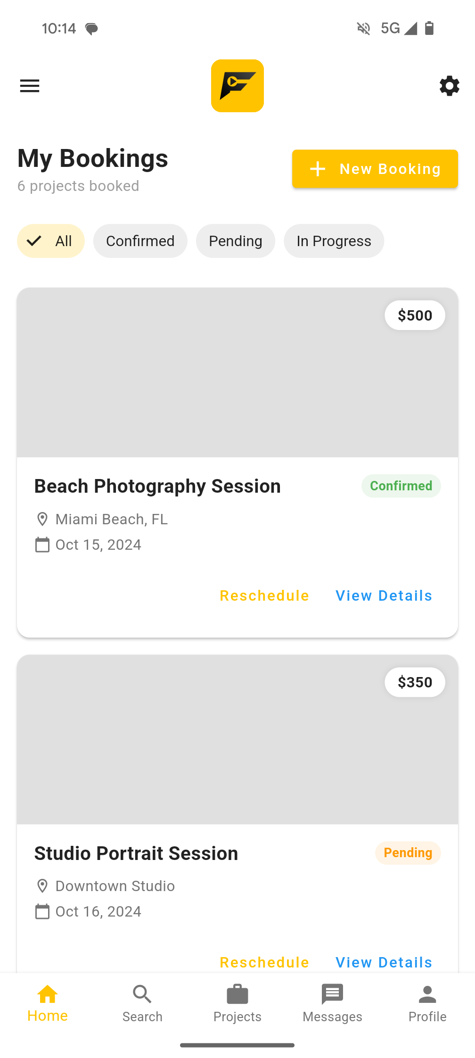This screenshot has height=1058, width=475.
Task: Reschedule the Beach Photography Session
Action: click(264, 595)
